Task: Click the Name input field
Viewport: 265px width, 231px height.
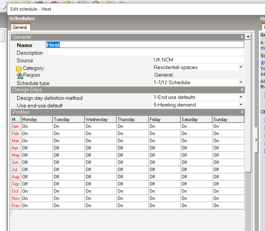Action: pos(145,45)
